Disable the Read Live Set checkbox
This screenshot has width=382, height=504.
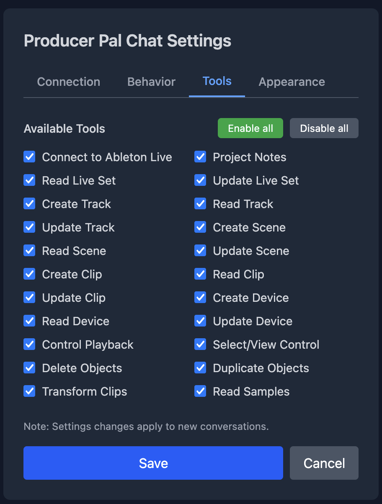pyautogui.click(x=29, y=180)
